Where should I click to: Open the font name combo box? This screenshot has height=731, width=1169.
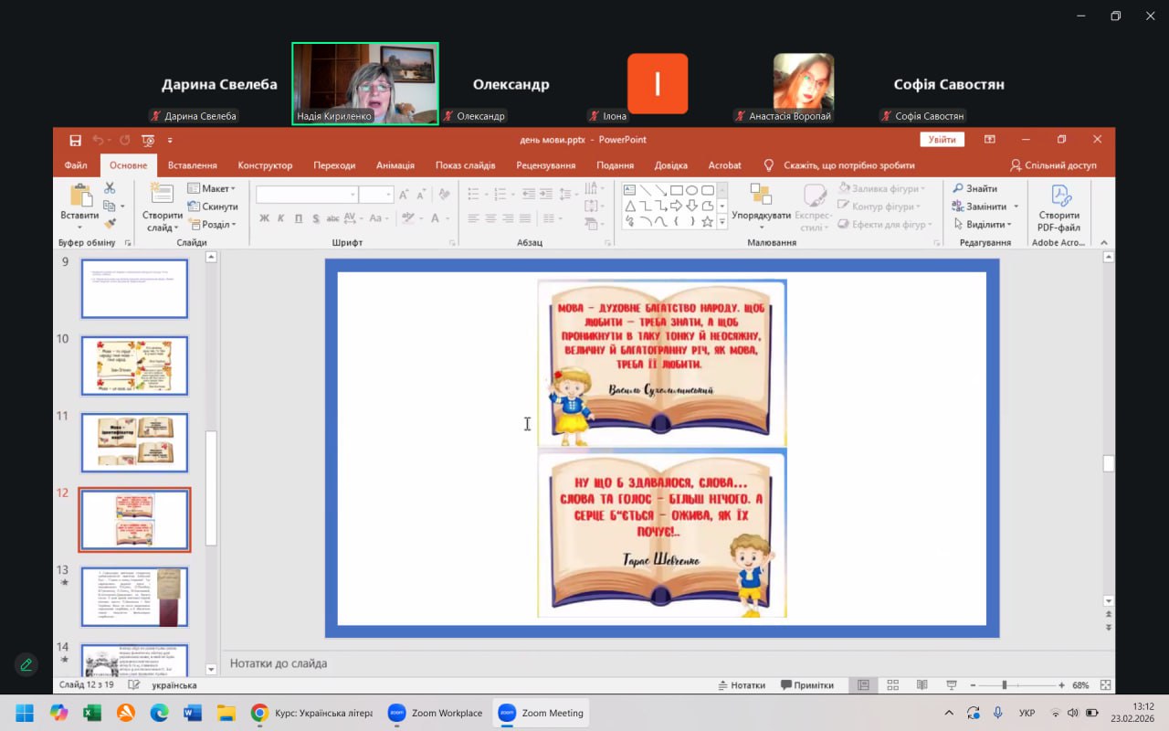pos(307,195)
